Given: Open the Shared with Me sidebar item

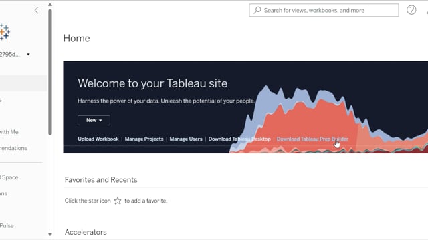Looking at the screenshot, I should (x=9, y=132).
